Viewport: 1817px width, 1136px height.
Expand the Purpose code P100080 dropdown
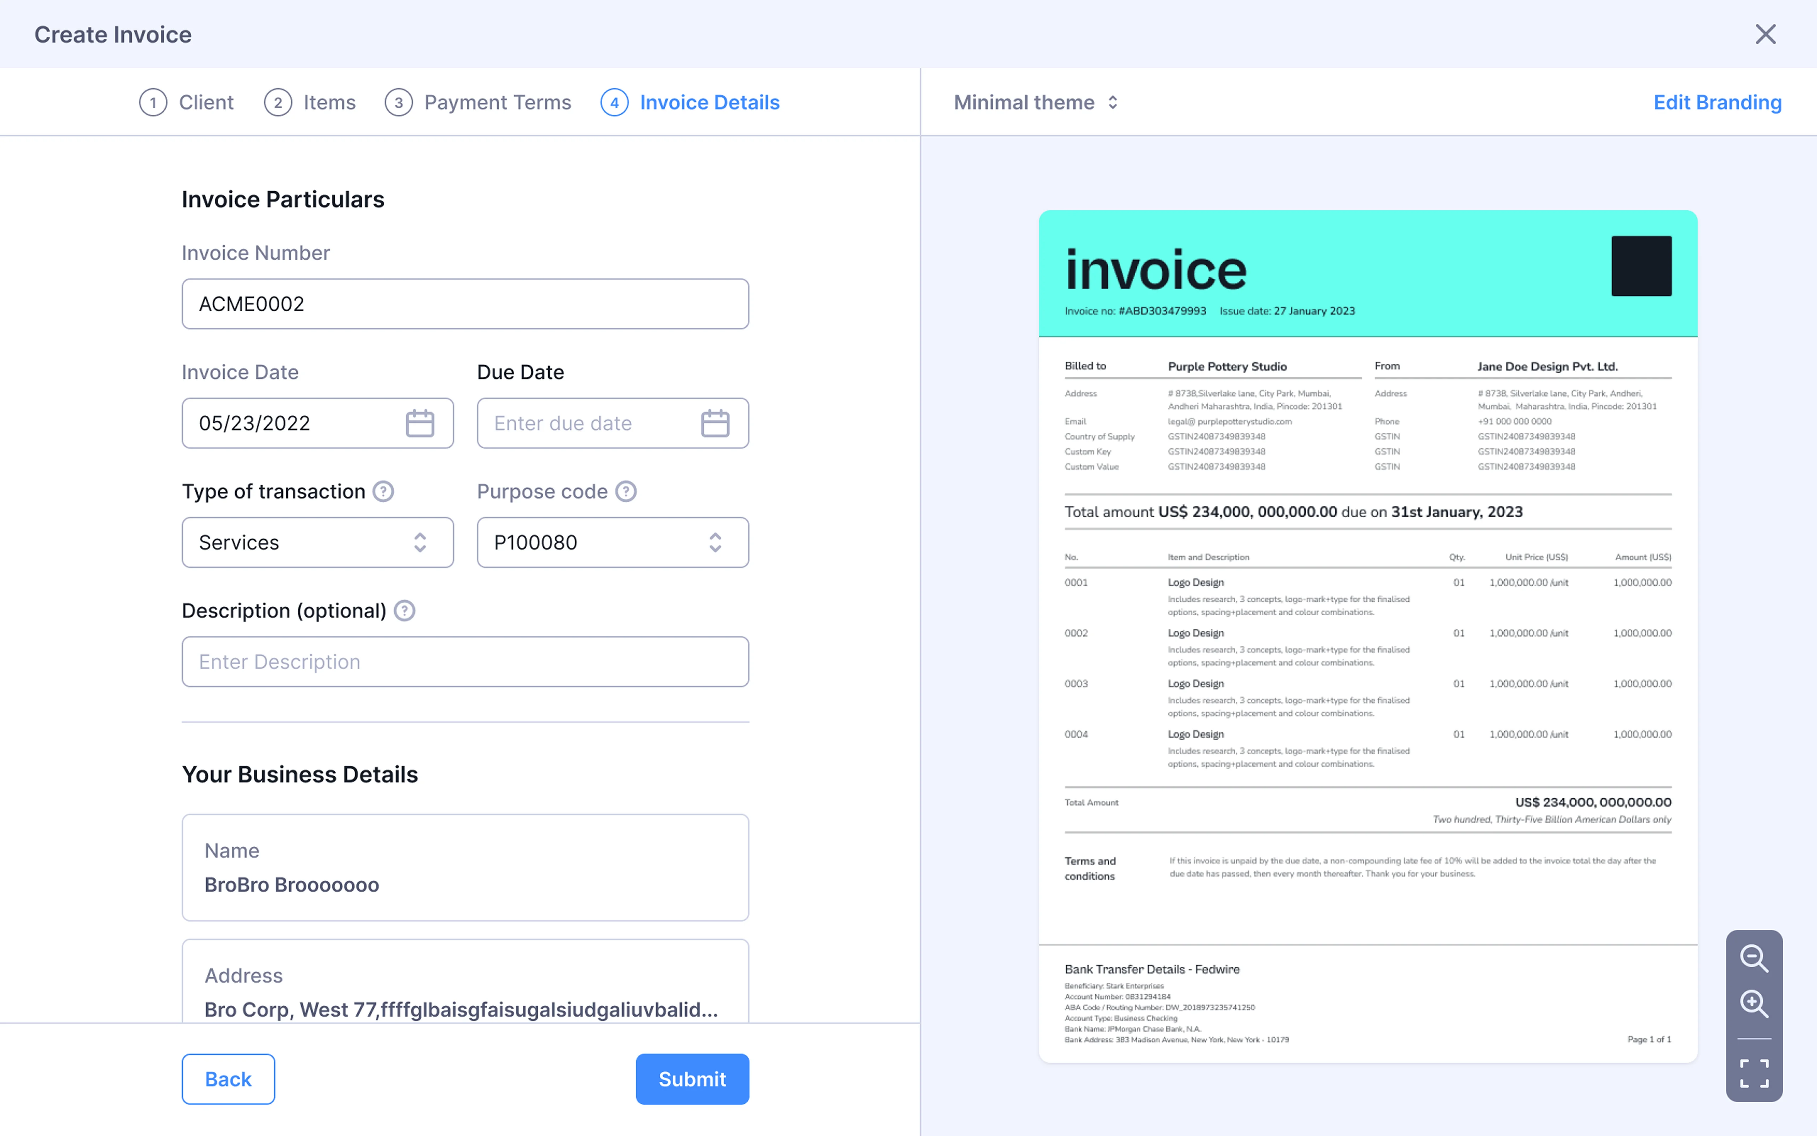[612, 542]
